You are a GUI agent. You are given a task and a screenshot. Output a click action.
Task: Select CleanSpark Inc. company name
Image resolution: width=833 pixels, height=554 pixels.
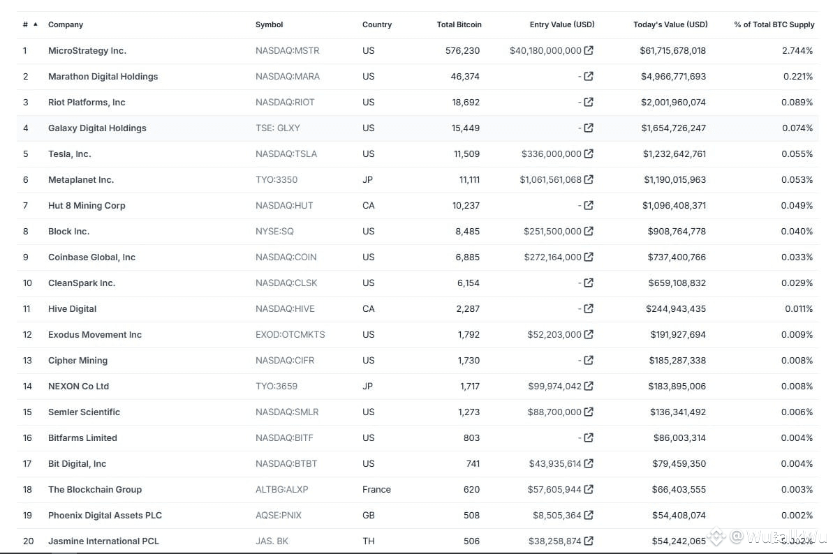pyautogui.click(x=81, y=283)
